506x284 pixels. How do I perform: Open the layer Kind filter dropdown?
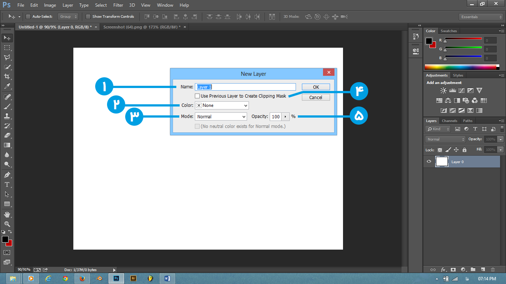click(438, 129)
